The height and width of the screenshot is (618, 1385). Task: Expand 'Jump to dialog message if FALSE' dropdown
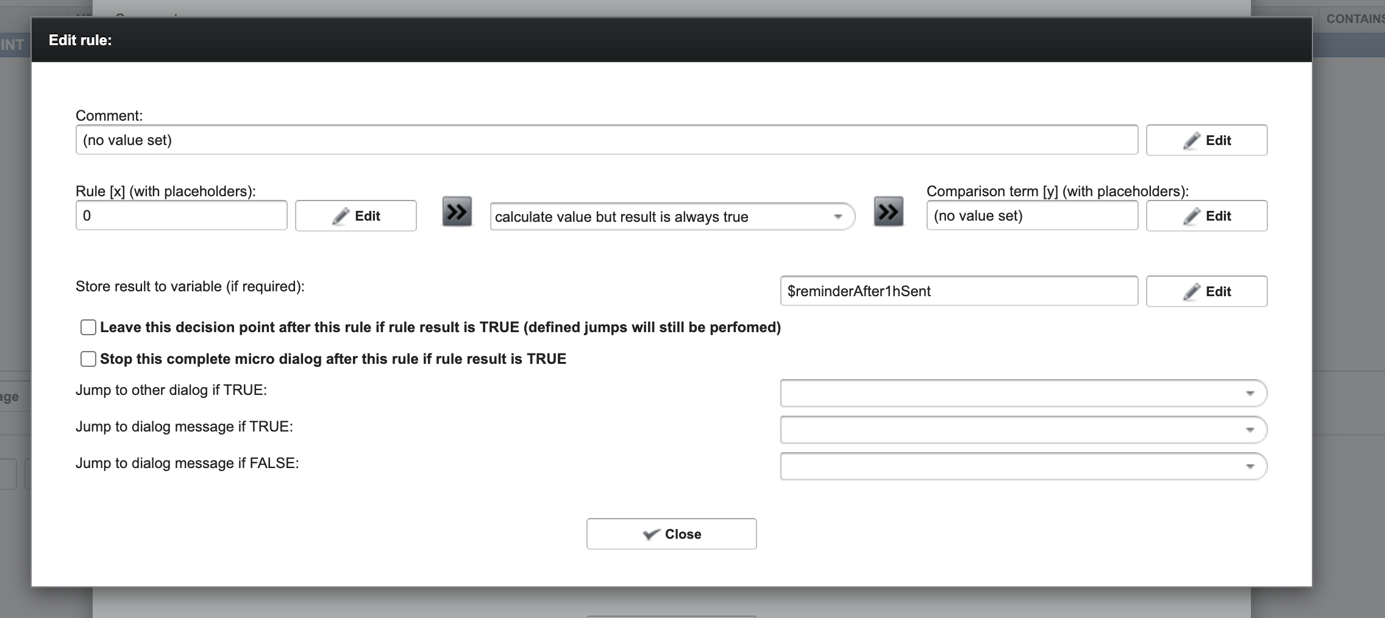1023,466
